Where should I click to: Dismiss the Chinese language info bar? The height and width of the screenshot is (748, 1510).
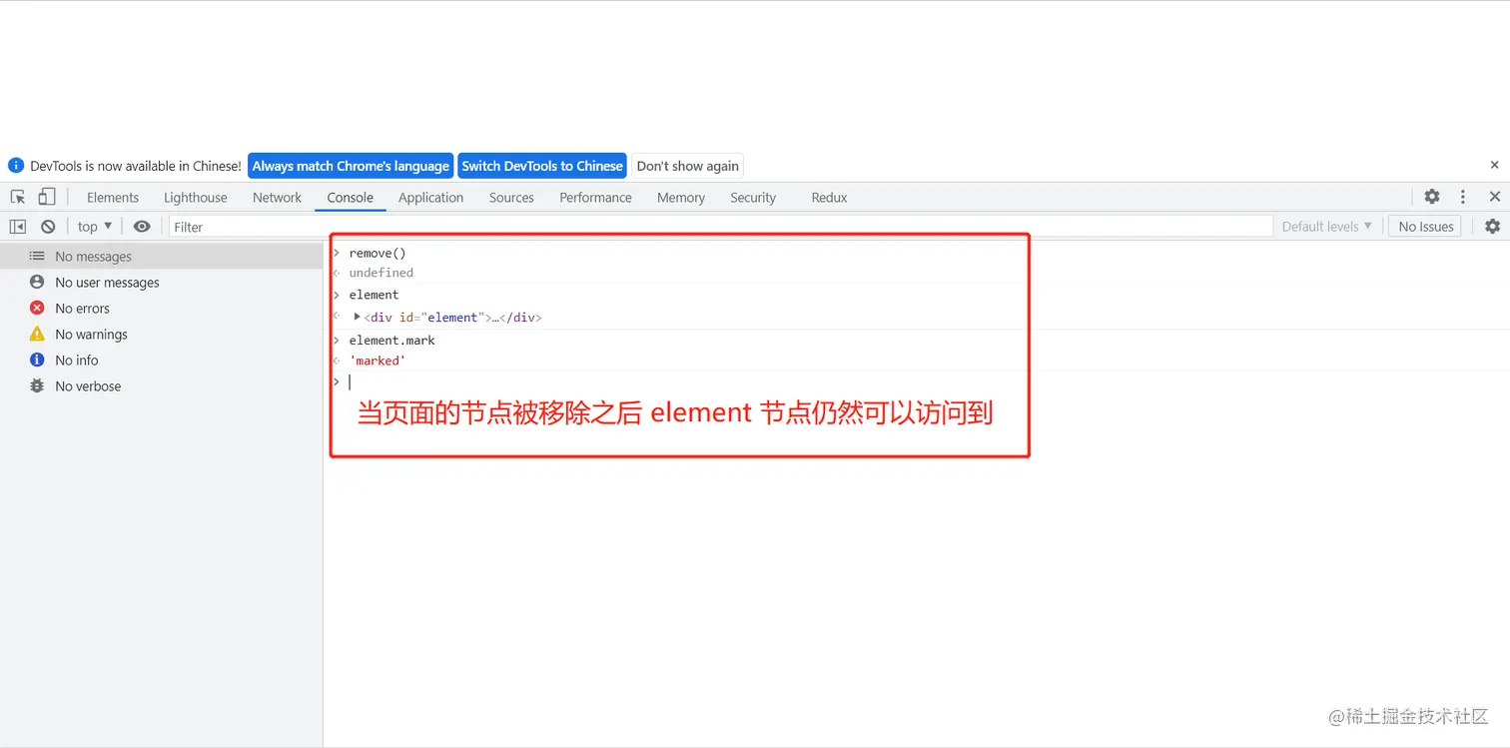click(x=1495, y=165)
